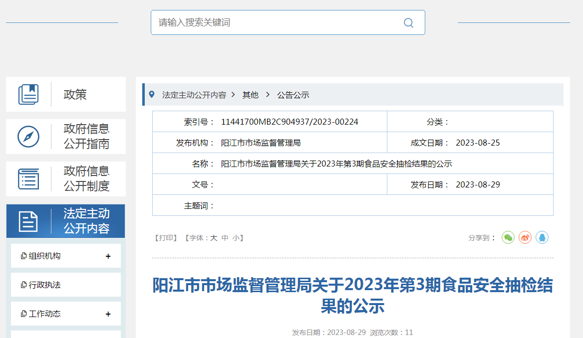
Task: Click the small page icon beside 工作动态
Action: point(24,314)
